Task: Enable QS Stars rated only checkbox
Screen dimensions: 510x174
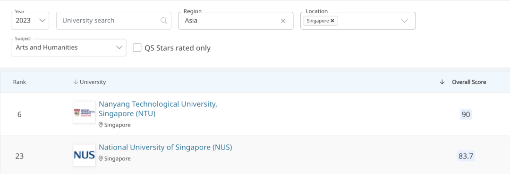Action: click(137, 48)
